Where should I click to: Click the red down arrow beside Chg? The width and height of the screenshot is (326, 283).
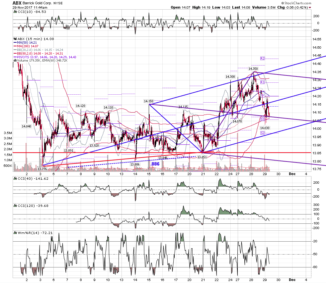[310, 8]
